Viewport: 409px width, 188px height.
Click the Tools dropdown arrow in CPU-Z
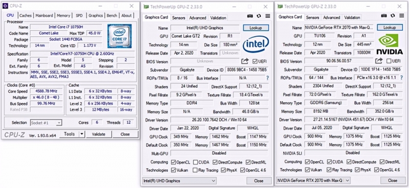(x=82, y=134)
